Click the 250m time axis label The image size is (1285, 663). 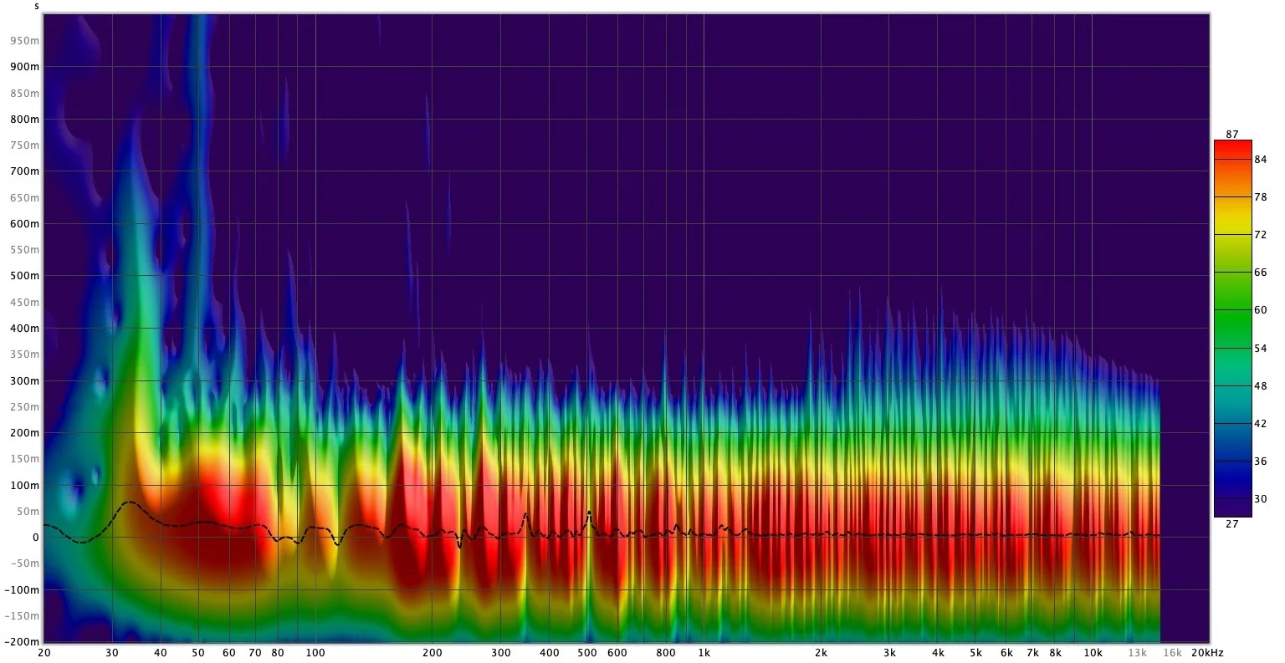25,407
